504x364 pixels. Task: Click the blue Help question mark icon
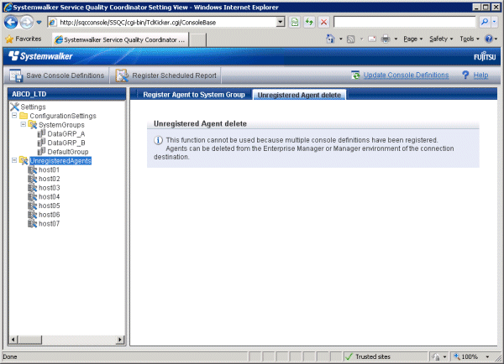pos(465,75)
